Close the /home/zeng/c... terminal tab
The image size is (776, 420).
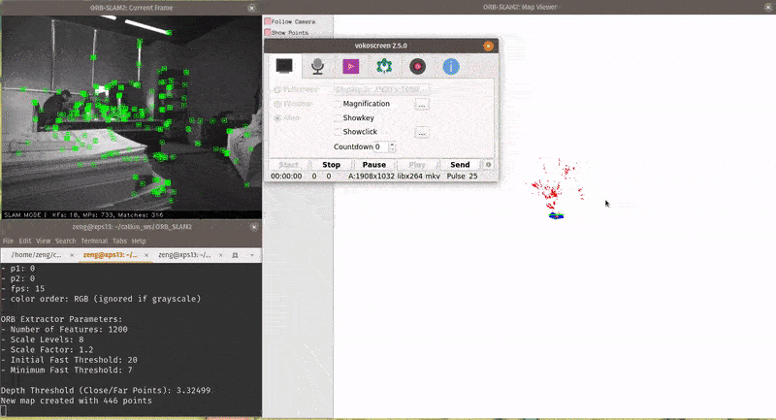[72, 255]
